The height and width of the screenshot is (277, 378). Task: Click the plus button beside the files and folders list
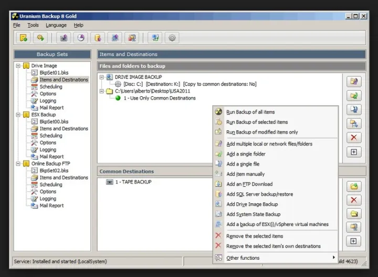(x=354, y=152)
